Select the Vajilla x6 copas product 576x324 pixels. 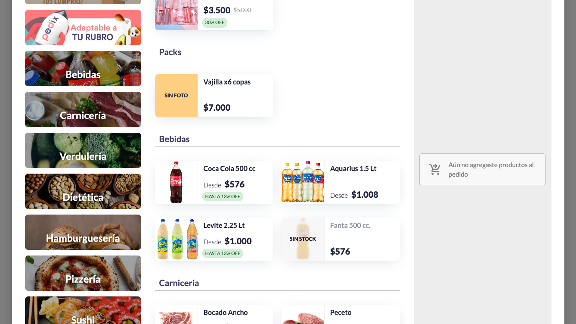(227, 82)
